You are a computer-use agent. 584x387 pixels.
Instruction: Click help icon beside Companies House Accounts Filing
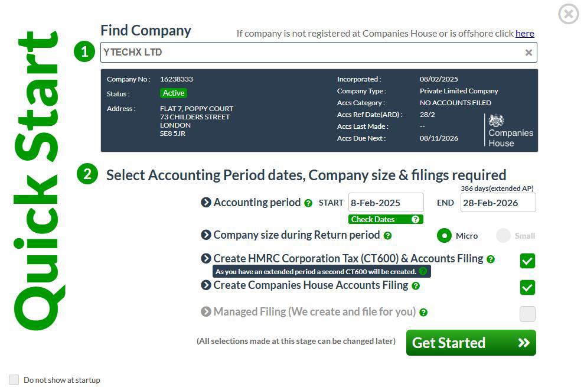(416, 286)
